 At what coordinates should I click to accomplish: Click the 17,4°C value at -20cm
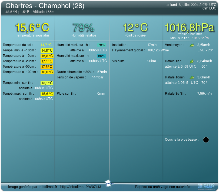tap(47, 61)
